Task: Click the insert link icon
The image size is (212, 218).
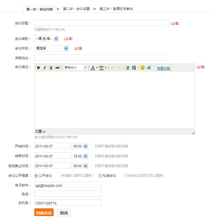Action: (113, 68)
